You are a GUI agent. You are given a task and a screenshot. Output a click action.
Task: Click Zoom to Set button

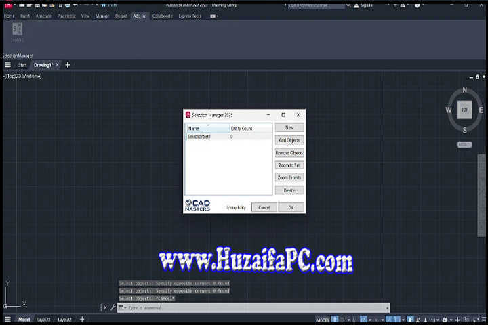[289, 165]
